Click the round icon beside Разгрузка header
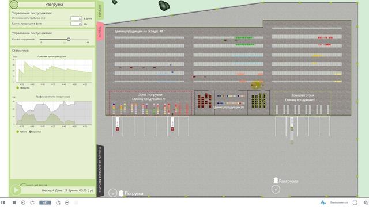Viewport: 369px width, 207px height. (14, 4)
